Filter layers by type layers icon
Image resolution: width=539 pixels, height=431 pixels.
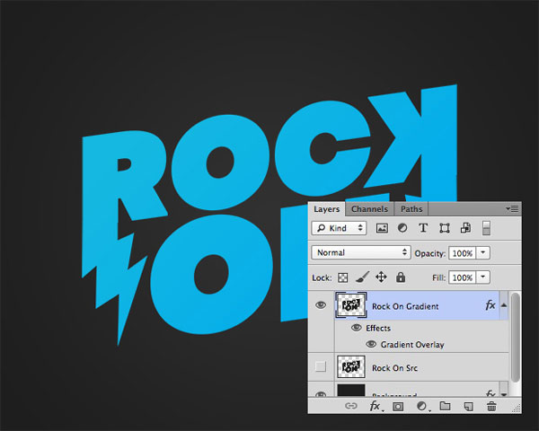pos(423,228)
